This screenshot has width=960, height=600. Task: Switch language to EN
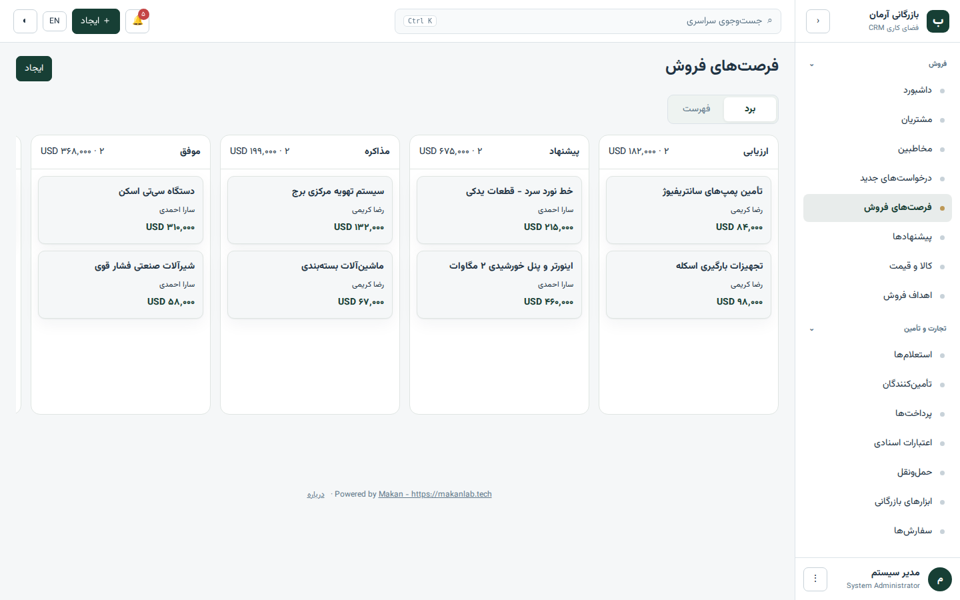pos(55,21)
